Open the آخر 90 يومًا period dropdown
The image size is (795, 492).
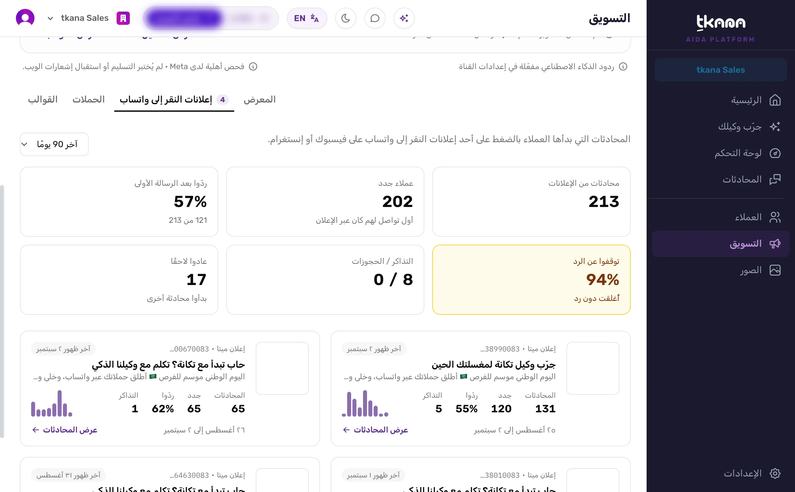point(54,144)
